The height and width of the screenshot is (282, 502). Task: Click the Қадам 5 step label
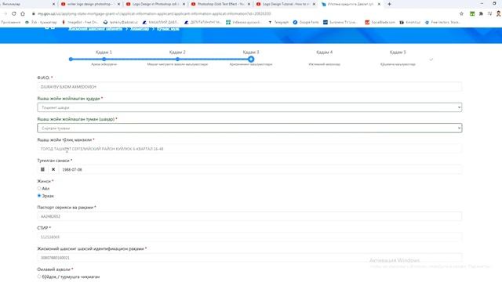pyautogui.click(x=398, y=52)
